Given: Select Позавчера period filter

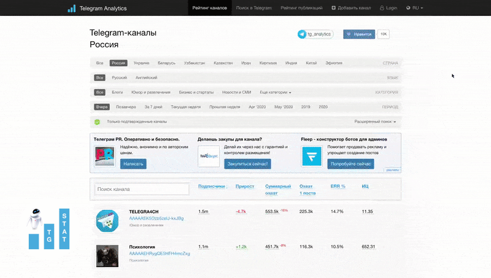Looking at the screenshot, I should (126, 107).
